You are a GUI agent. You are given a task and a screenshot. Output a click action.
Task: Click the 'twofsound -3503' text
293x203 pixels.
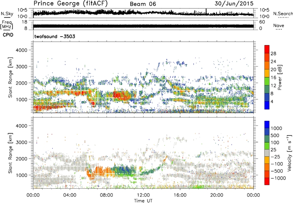(x=55, y=36)
